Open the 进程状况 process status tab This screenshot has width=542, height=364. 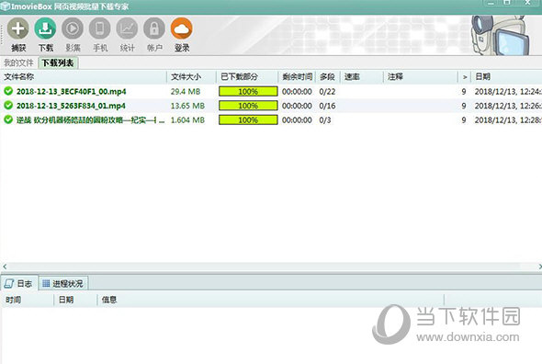coord(63,284)
